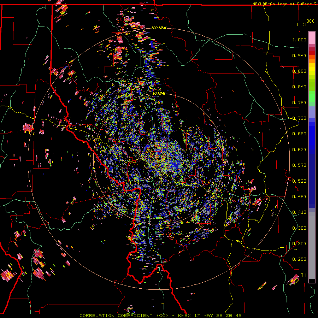318x318 pixels.
Task: Click the 0.520 scale value
Action: coord(299,181)
